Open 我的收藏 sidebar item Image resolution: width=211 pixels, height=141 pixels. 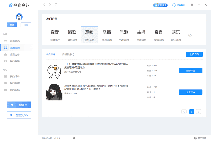[15, 83]
